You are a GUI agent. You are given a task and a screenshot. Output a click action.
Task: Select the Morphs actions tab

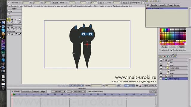click(x=163, y=5)
